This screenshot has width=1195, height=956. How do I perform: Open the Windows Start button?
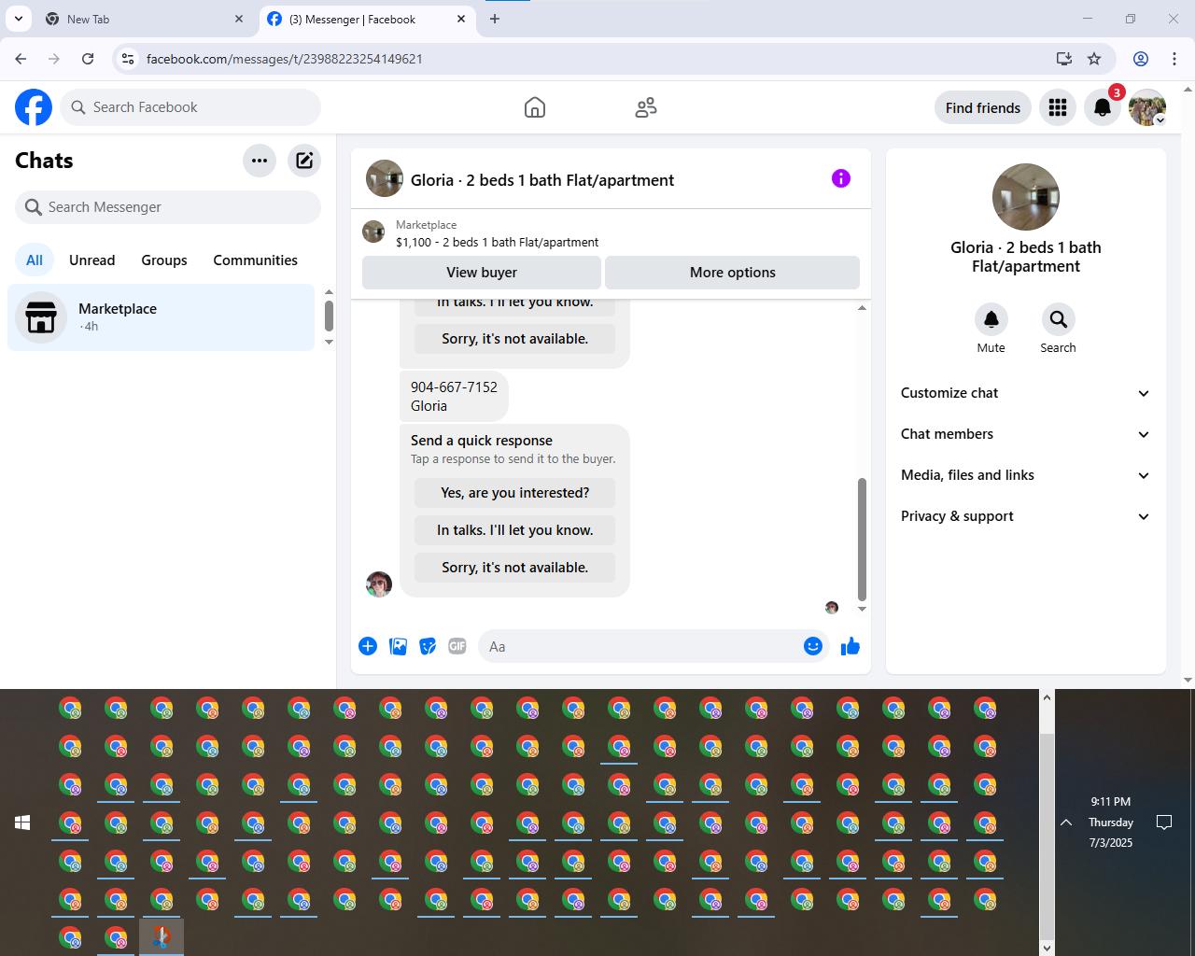(22, 822)
